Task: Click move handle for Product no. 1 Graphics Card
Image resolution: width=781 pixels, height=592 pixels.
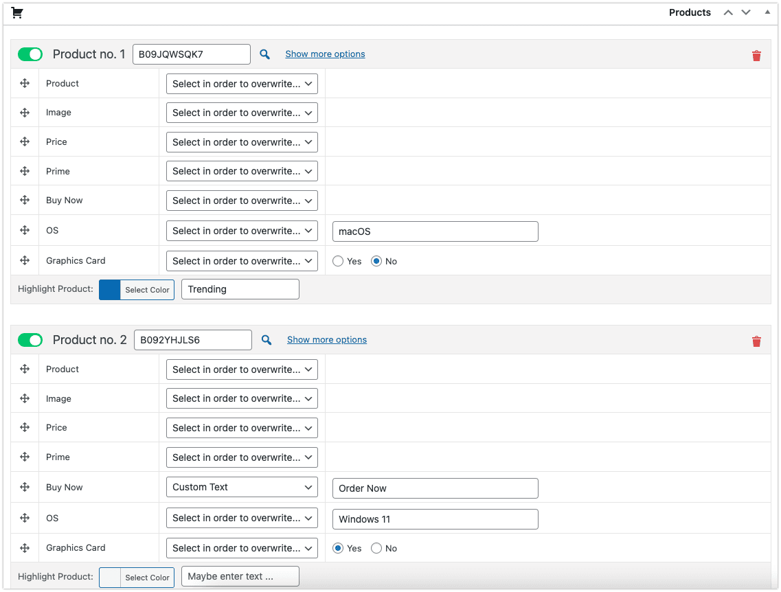Action: [25, 260]
